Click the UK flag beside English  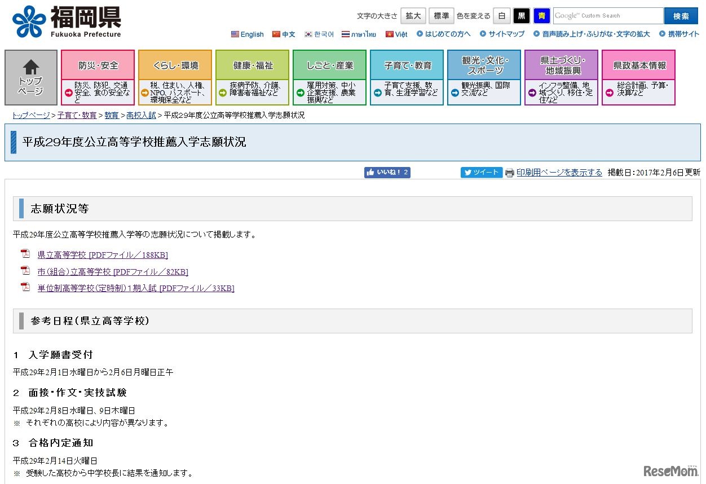tap(235, 34)
